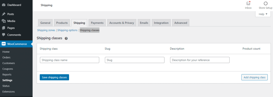Focus the Shipping class name field
273x97 pixels.
click(70, 60)
